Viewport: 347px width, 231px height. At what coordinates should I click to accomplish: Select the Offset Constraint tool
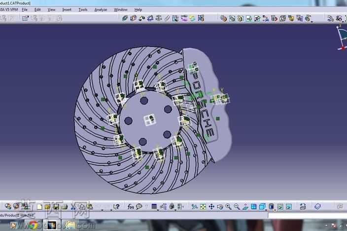click(x=141, y=18)
